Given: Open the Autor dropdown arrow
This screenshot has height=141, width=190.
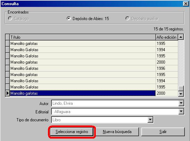Looking at the screenshot, I should 181,103.
